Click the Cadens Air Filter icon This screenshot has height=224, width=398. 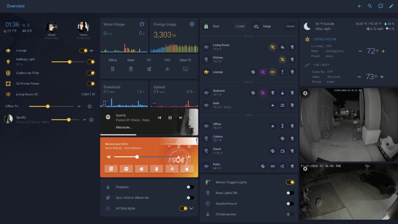(8, 73)
